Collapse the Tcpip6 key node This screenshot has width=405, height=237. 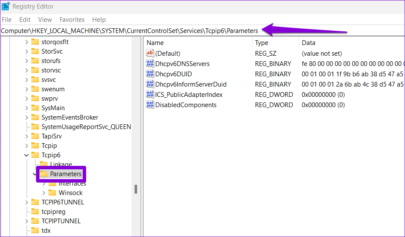coord(27,155)
